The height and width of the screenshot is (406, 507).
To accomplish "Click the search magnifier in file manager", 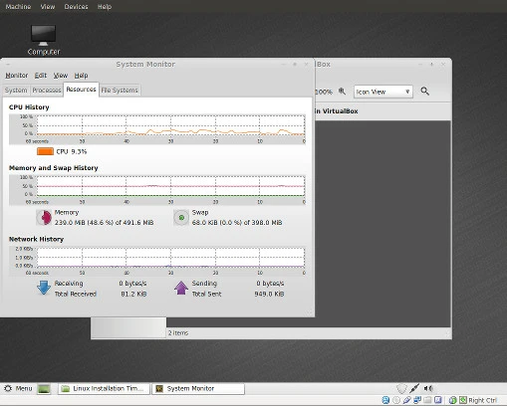I will tap(424, 92).
